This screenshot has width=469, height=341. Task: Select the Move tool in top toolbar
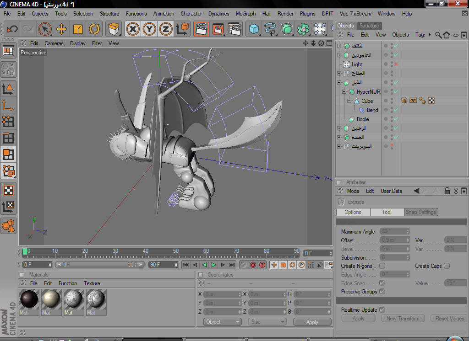[61, 29]
